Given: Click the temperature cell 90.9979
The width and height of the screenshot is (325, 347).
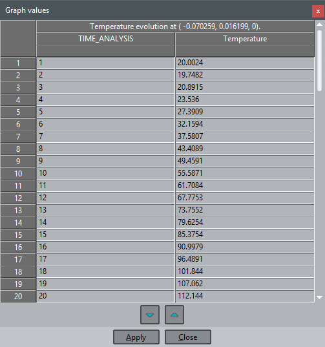Looking at the screenshot, I should coord(245,247).
